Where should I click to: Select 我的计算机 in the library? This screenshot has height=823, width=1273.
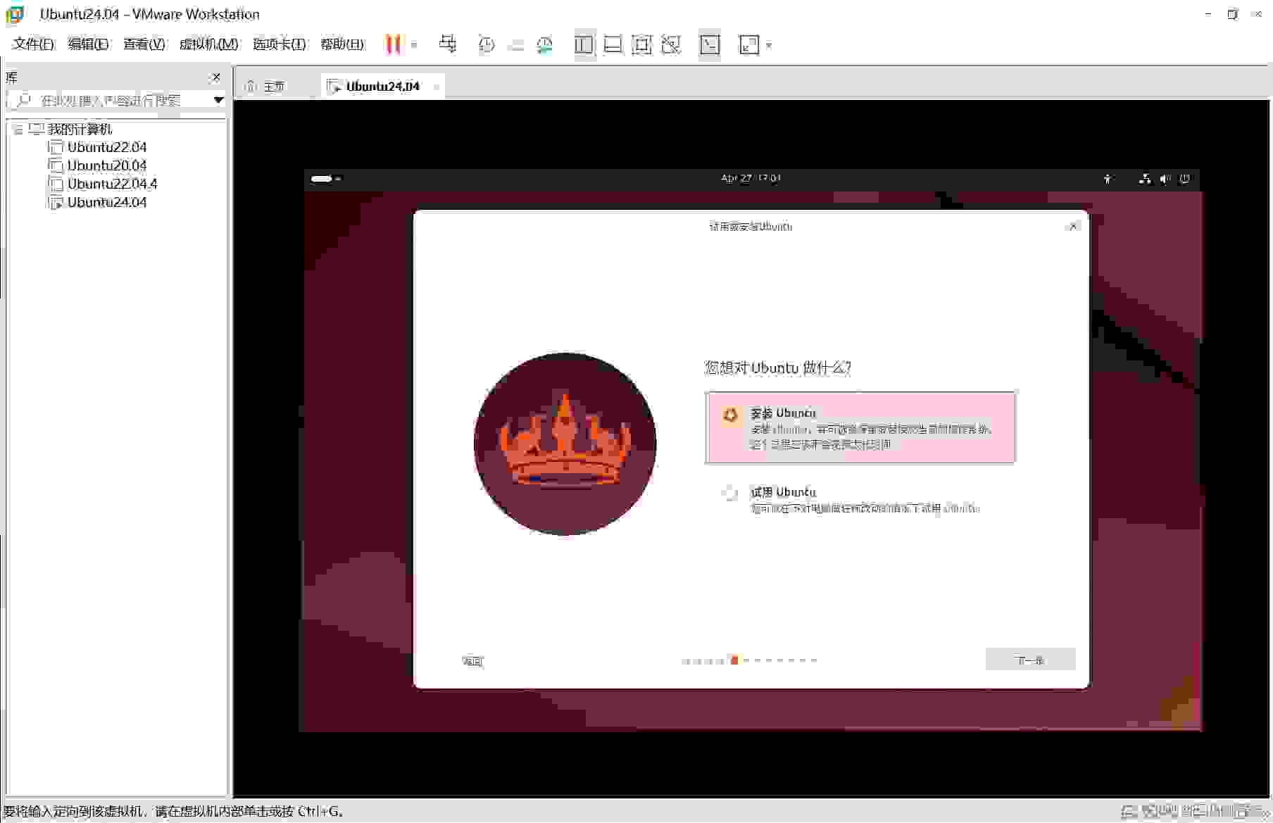pyautogui.click(x=80, y=130)
